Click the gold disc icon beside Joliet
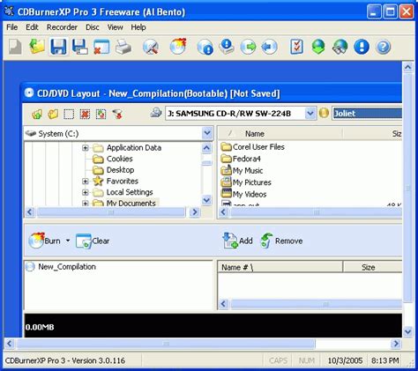 (x=324, y=113)
